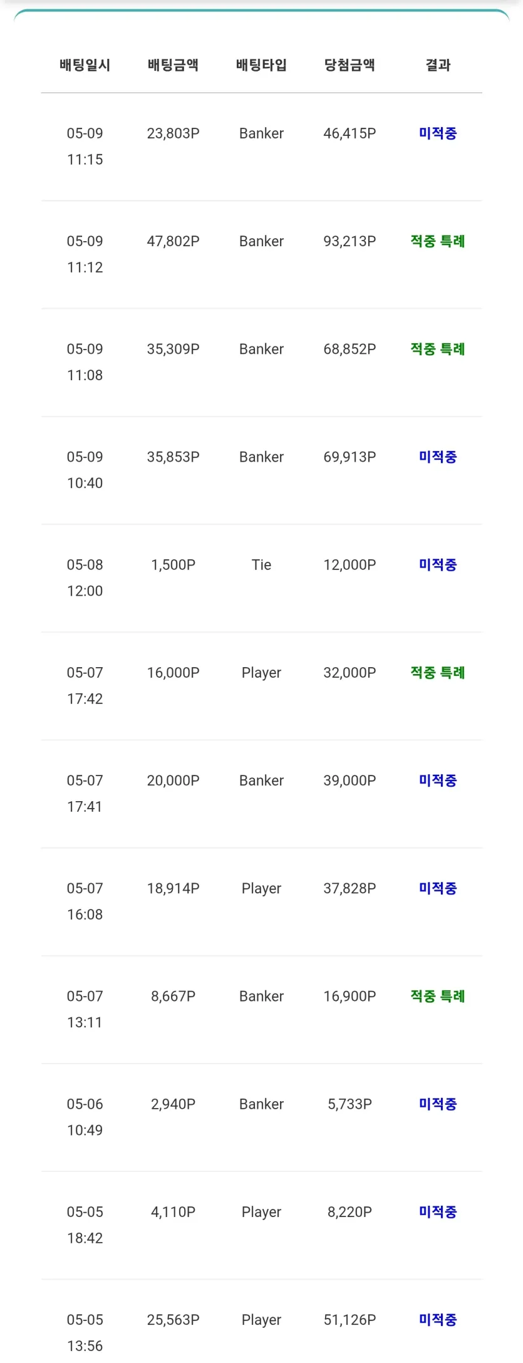Click winning amount 39,000P
Image resolution: width=523 pixels, height=1363 pixels.
pos(350,780)
